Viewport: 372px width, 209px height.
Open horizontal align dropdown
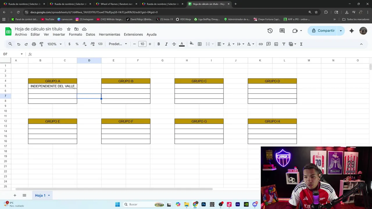coord(221,44)
